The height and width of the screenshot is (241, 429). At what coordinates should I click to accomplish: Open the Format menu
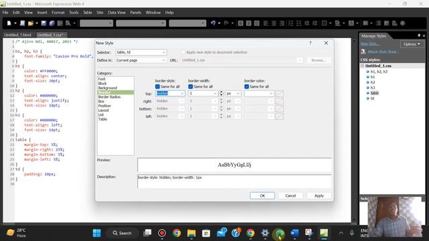(58, 12)
